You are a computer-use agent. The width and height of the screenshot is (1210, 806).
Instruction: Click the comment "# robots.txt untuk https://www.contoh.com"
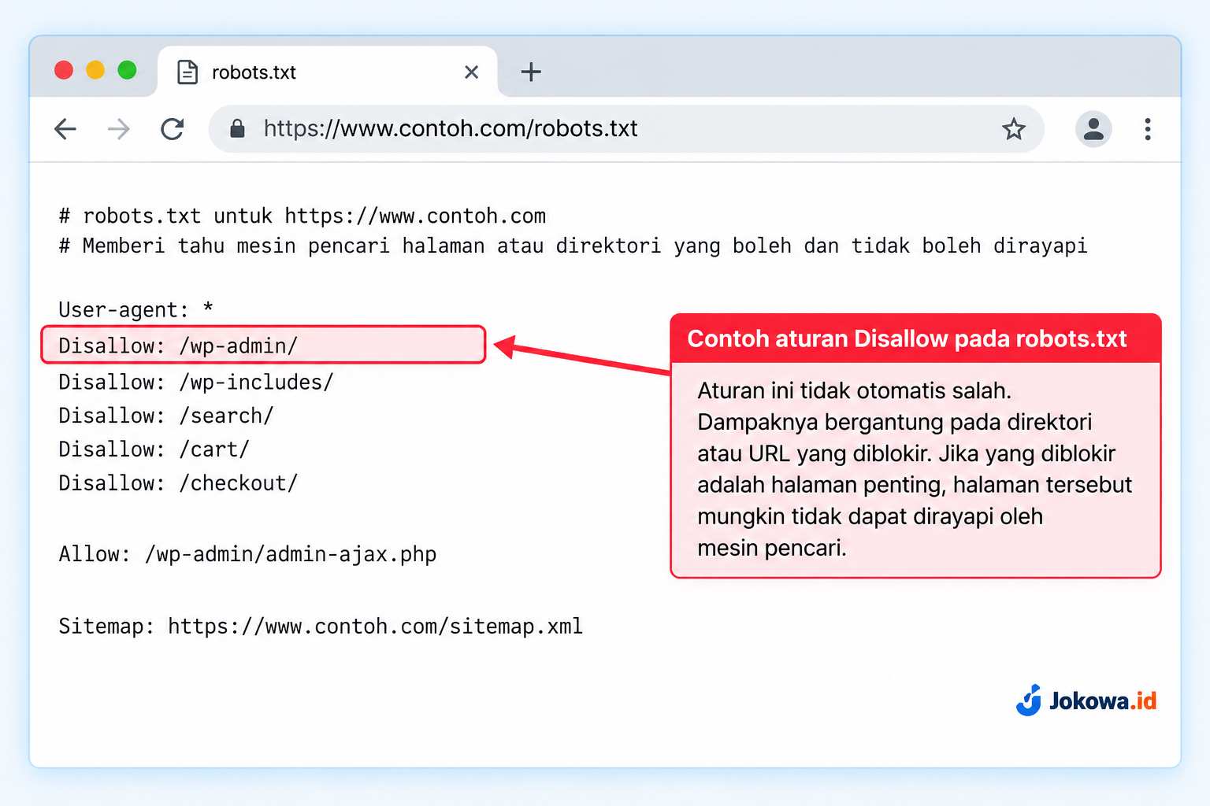click(x=302, y=216)
